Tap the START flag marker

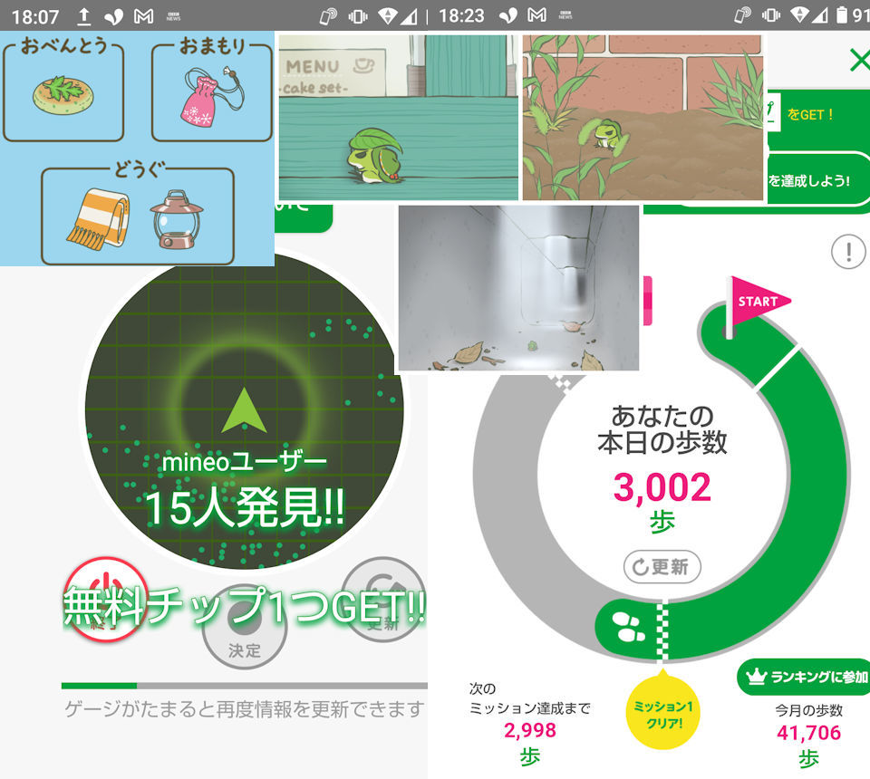[758, 305]
